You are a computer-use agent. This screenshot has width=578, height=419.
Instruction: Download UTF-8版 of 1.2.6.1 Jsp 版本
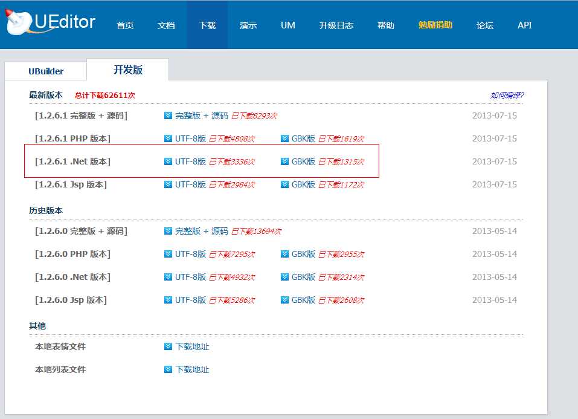[190, 184]
